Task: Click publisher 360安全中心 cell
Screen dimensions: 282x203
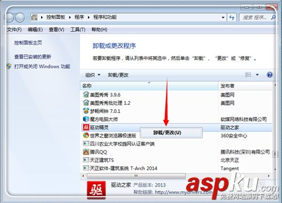Action: (x=233, y=135)
